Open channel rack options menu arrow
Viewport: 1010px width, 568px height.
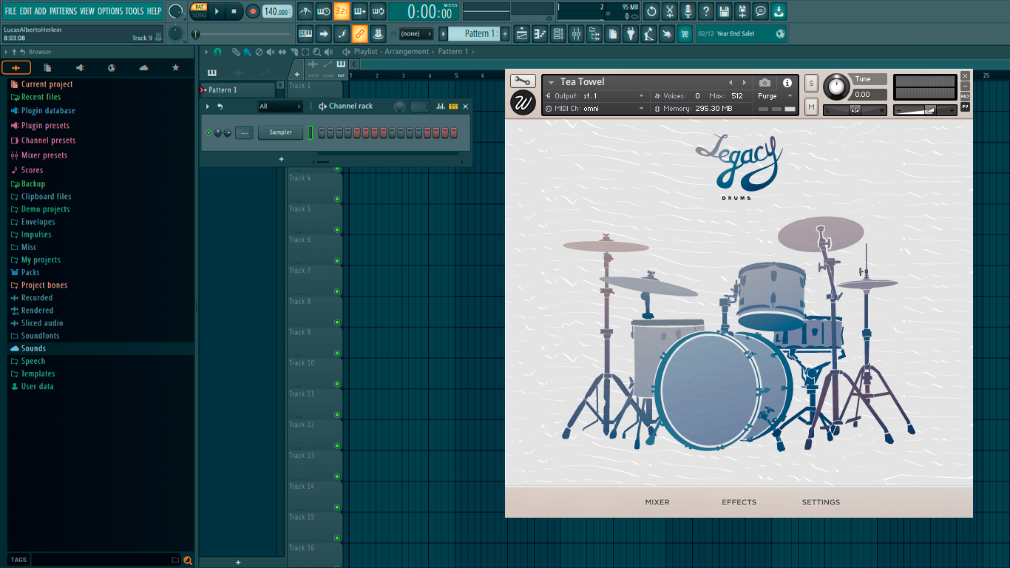(x=208, y=106)
